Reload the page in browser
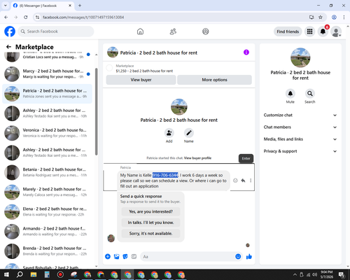The width and height of the screenshot is (350, 280). [x=26, y=17]
